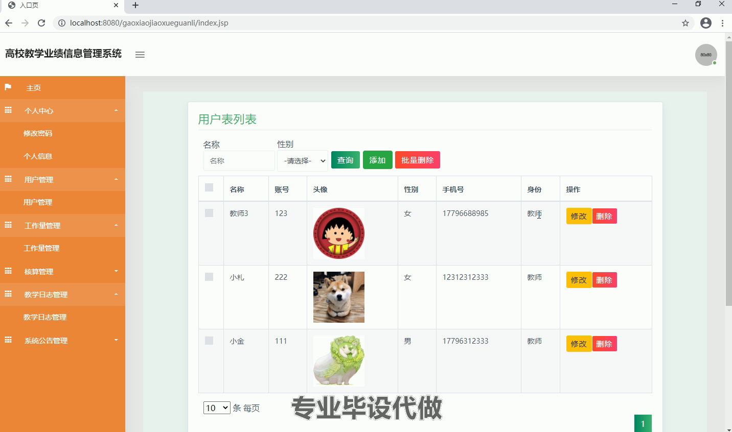Click the Shiba dog avatar of 小札
This screenshot has height=432, width=732.
click(339, 297)
